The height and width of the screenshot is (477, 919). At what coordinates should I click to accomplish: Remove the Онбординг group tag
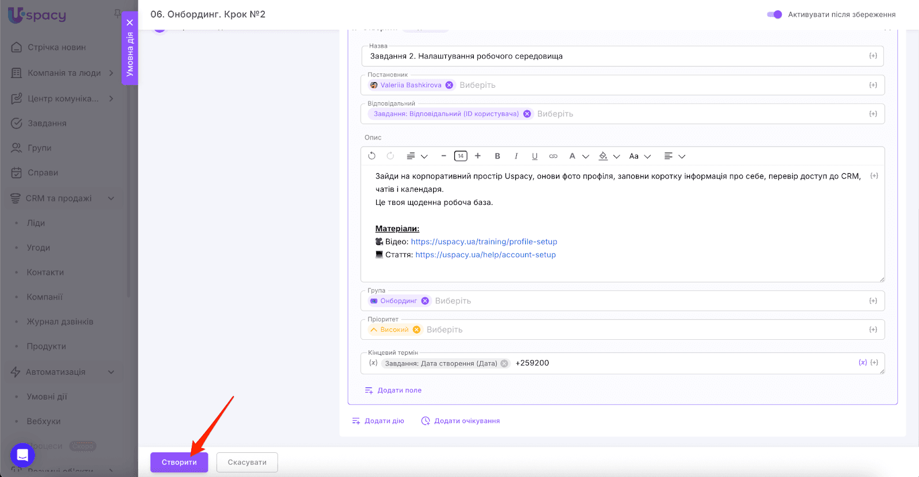425,301
